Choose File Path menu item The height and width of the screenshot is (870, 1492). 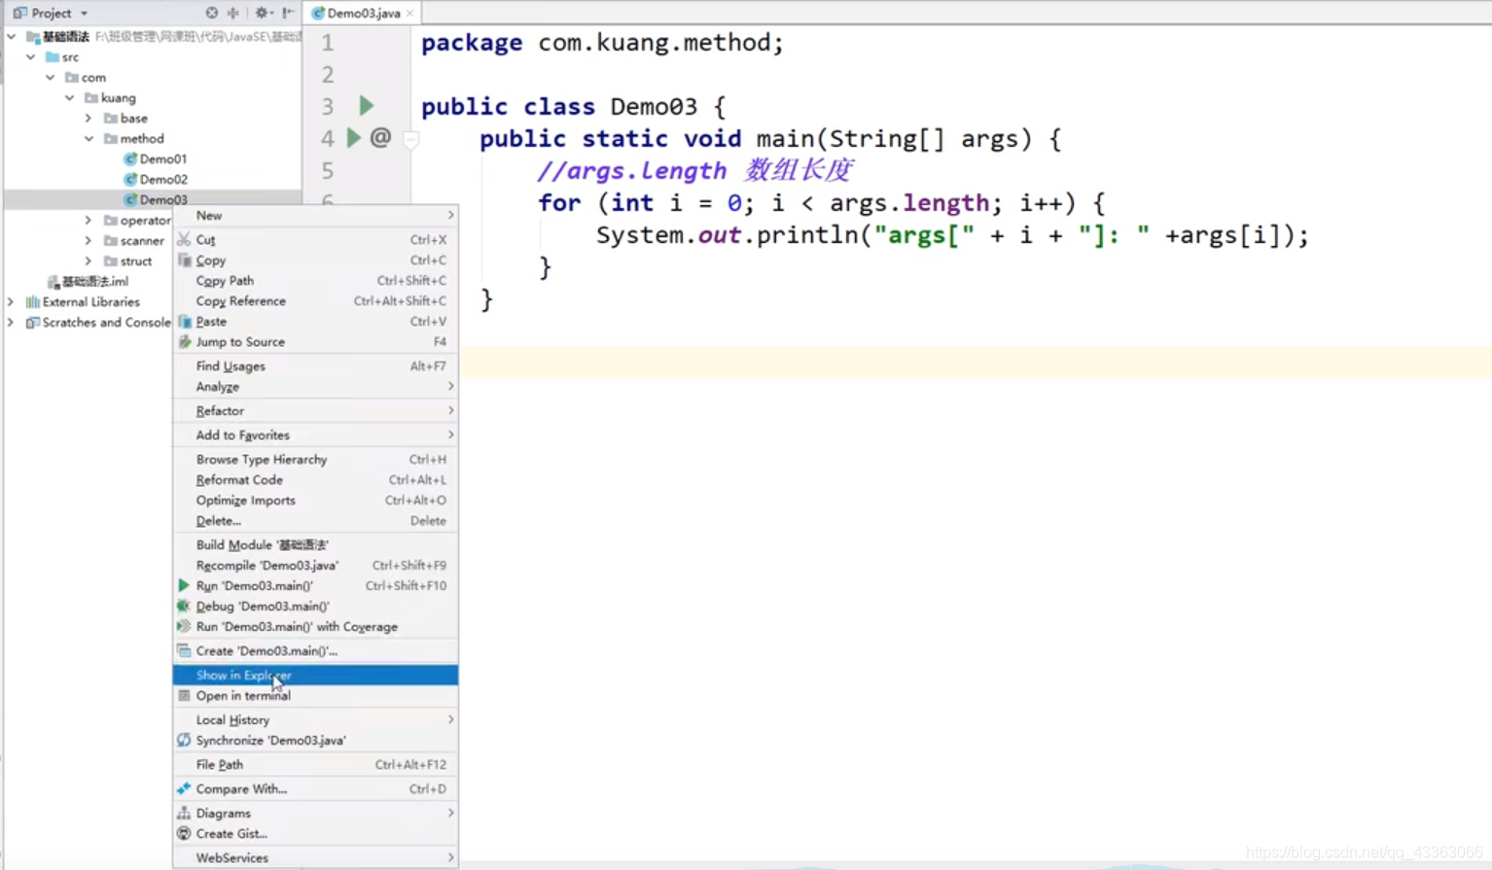click(315, 764)
